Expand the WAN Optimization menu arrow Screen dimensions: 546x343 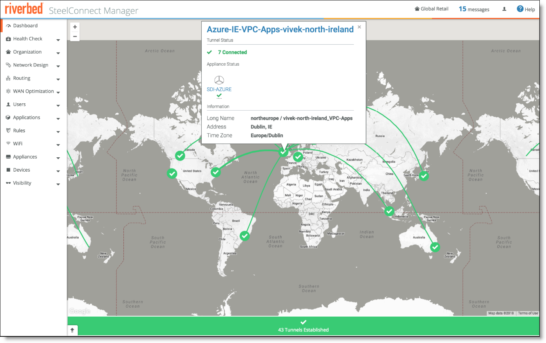[58, 92]
